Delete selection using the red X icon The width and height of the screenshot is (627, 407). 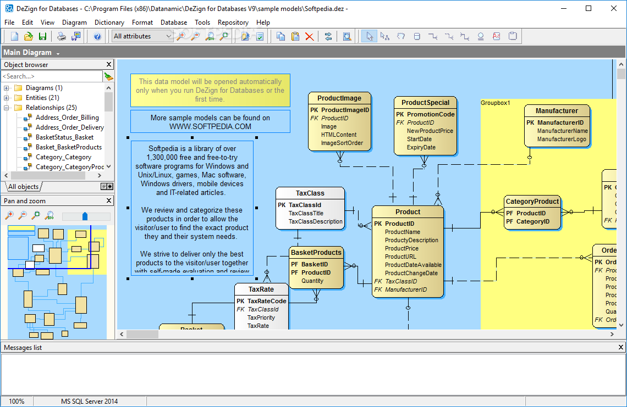click(309, 36)
